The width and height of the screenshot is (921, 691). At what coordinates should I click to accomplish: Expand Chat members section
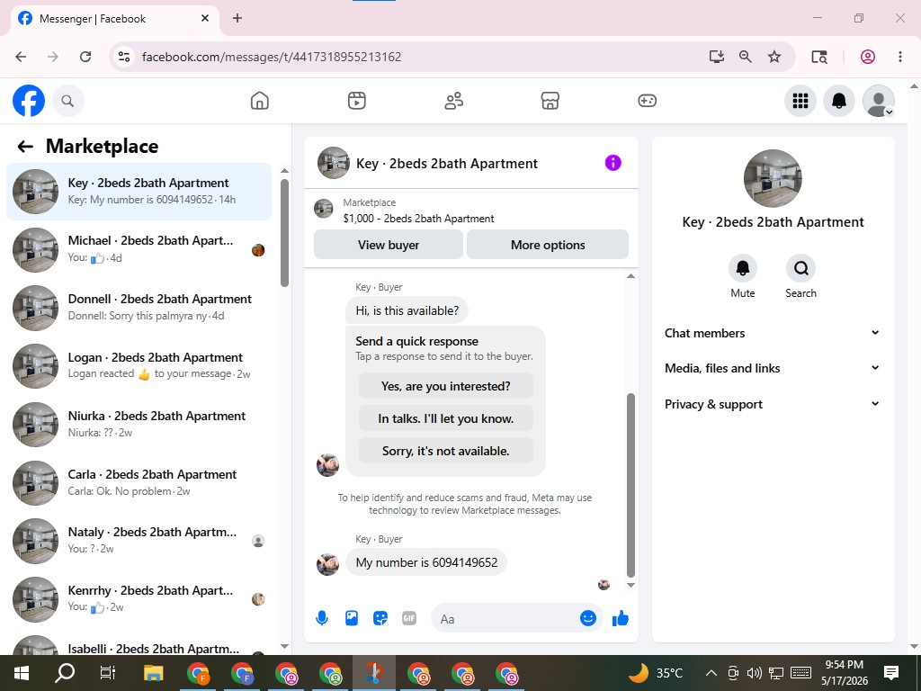coord(773,333)
